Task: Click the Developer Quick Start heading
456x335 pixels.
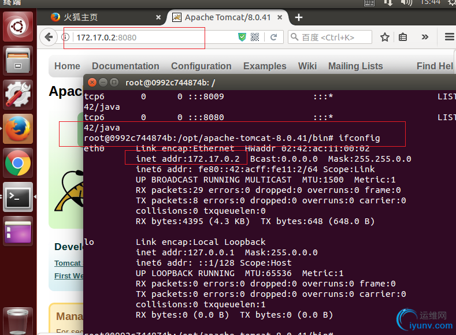Action: click(x=69, y=247)
